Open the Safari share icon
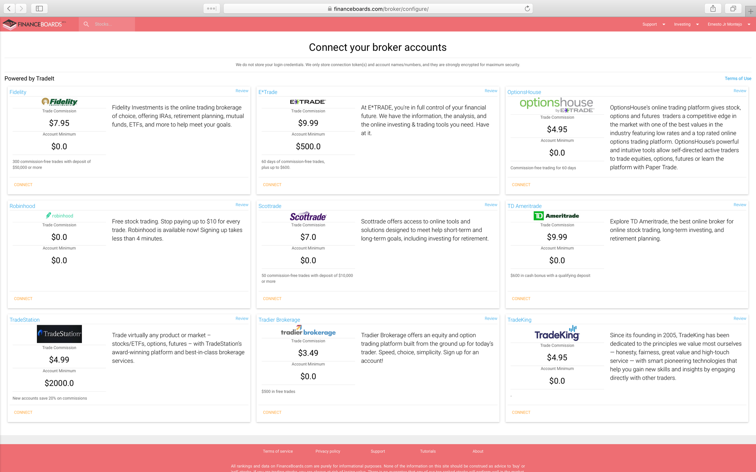The width and height of the screenshot is (756, 472). [x=713, y=8]
